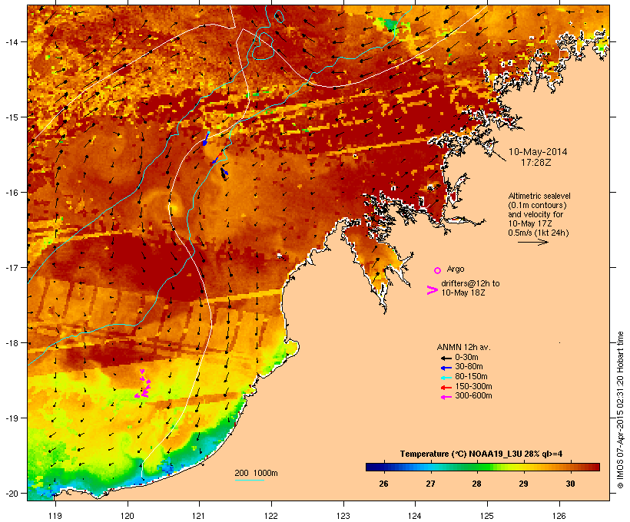
Task: Click the IMOS copyright timestamp text
Action: point(620,410)
